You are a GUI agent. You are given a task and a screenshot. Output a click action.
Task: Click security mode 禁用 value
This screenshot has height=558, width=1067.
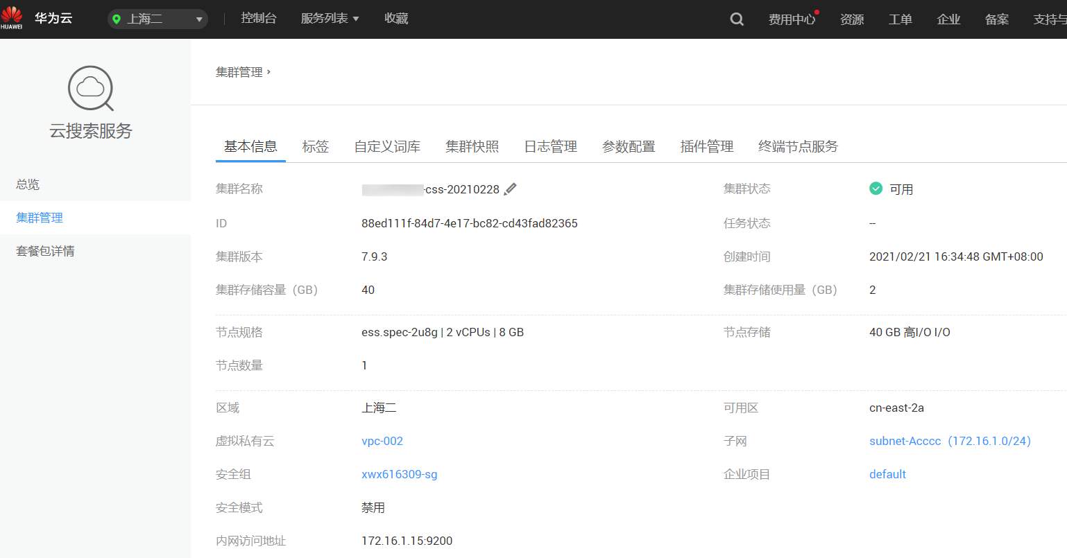click(373, 507)
